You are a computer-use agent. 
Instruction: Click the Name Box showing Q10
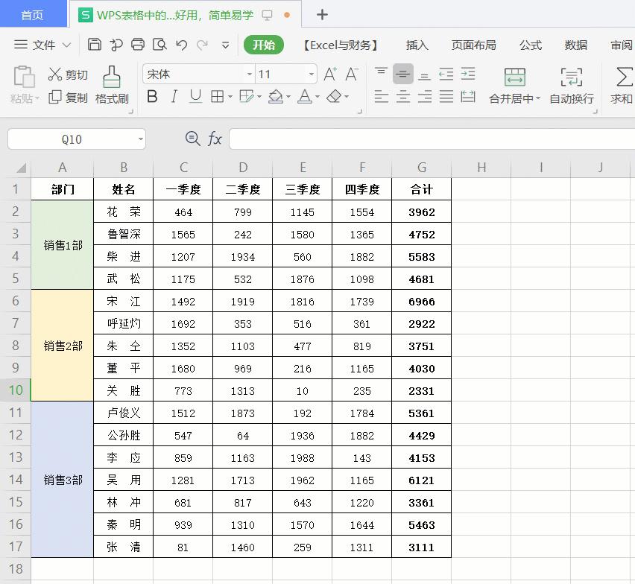71,139
